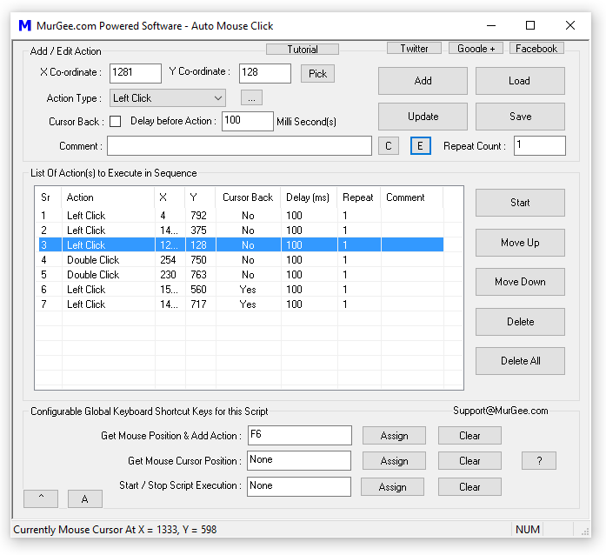
Task: Click the Action column header
Action: click(x=108, y=197)
